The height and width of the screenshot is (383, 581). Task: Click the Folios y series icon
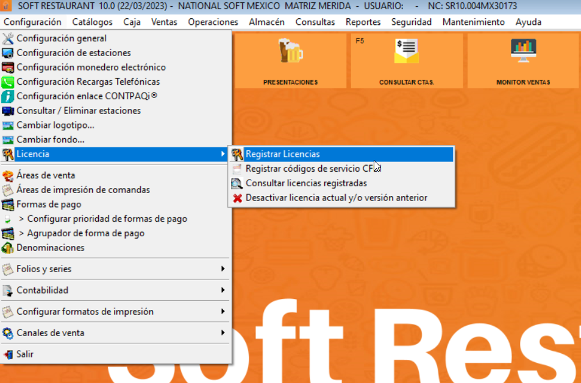(x=8, y=269)
